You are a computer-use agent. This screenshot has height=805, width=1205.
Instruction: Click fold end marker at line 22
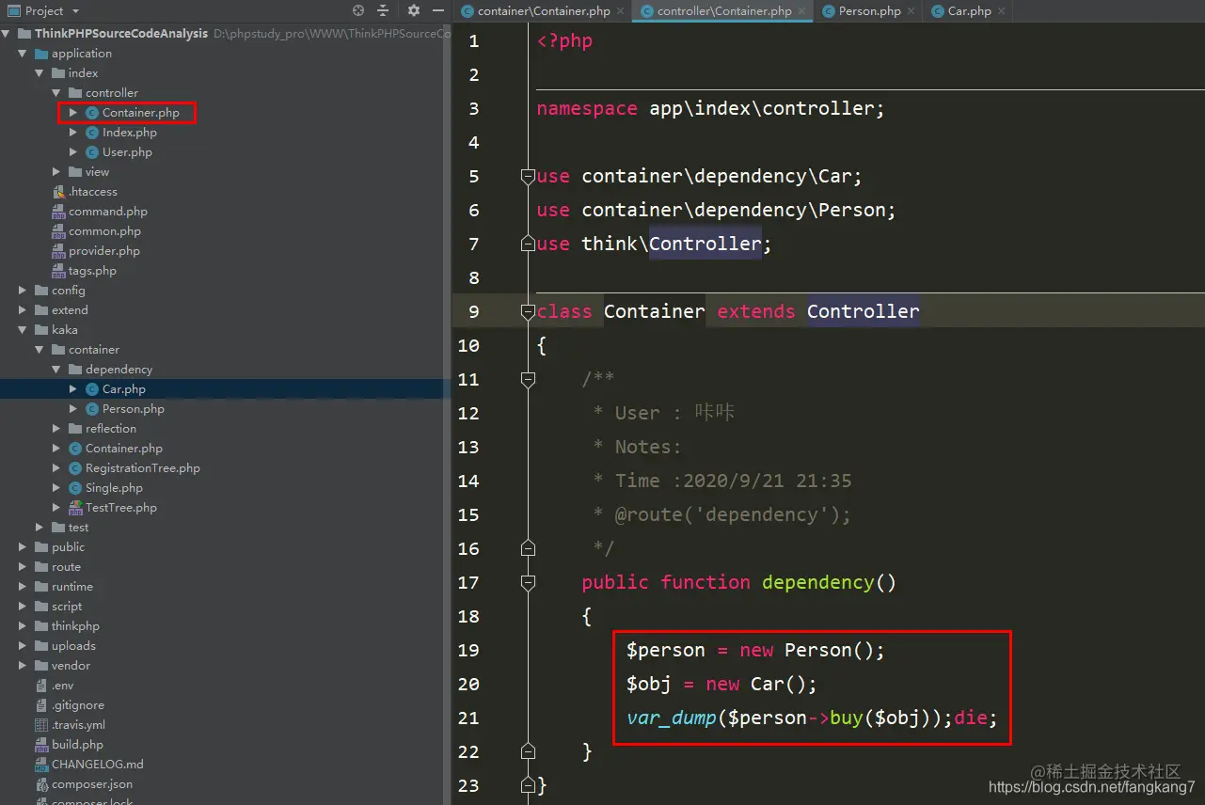pyautogui.click(x=528, y=751)
